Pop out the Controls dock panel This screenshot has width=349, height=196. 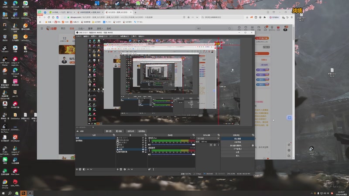click(x=253, y=135)
